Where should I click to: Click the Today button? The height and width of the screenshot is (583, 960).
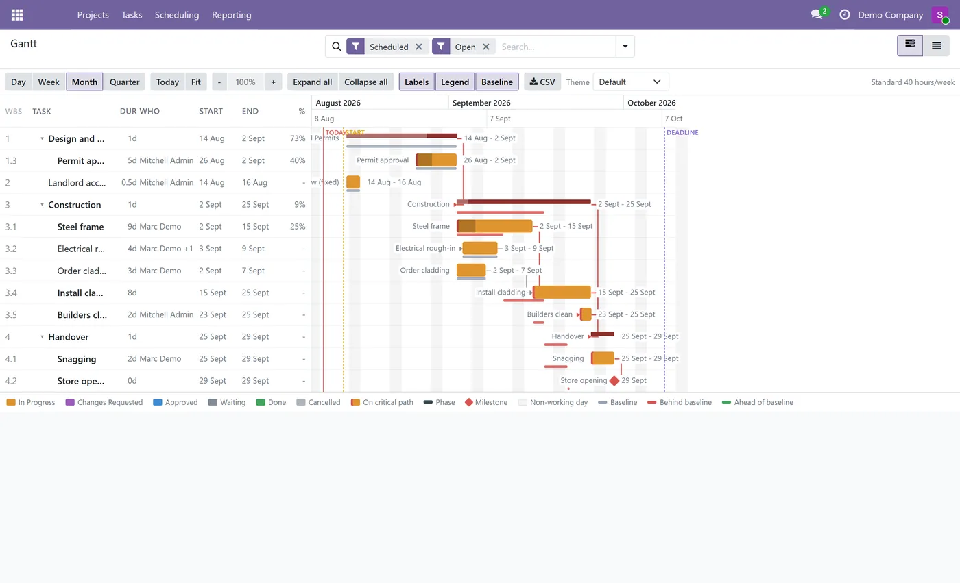[x=167, y=82]
